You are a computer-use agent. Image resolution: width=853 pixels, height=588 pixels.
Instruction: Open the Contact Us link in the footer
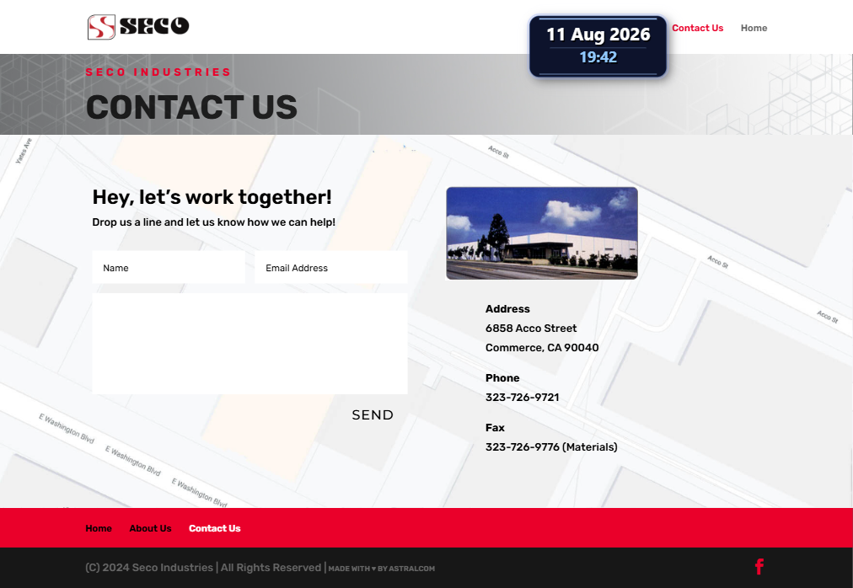coord(214,528)
